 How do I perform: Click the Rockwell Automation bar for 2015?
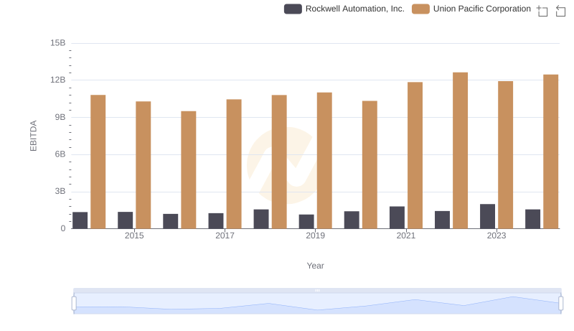[x=125, y=220]
